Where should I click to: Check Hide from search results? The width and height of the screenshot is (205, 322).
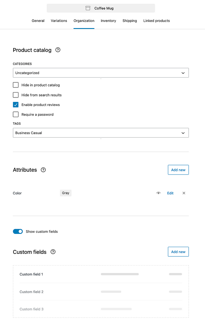pos(16,95)
